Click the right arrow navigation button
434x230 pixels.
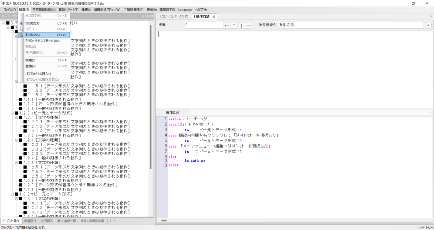[x=248, y=25]
